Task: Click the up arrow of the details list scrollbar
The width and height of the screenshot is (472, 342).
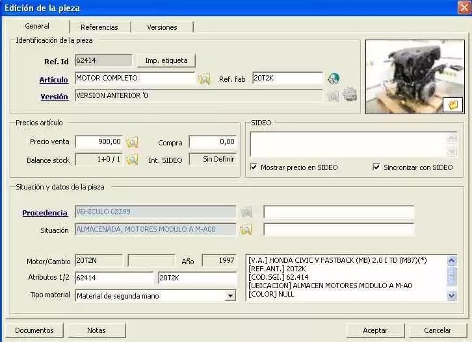Action: (451, 260)
